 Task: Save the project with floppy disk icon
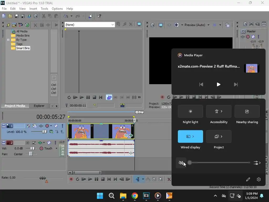point(17,16)
